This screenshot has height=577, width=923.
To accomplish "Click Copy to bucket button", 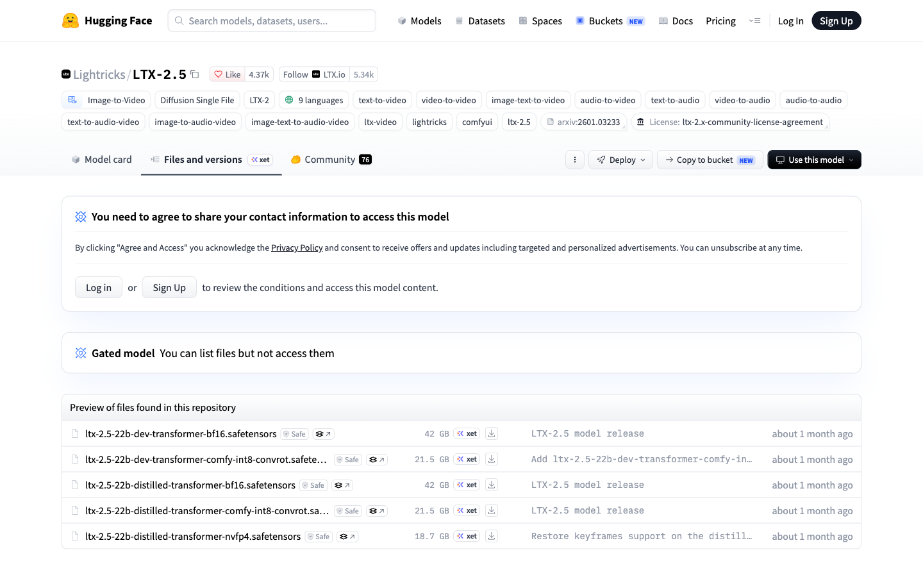I will click(x=710, y=160).
